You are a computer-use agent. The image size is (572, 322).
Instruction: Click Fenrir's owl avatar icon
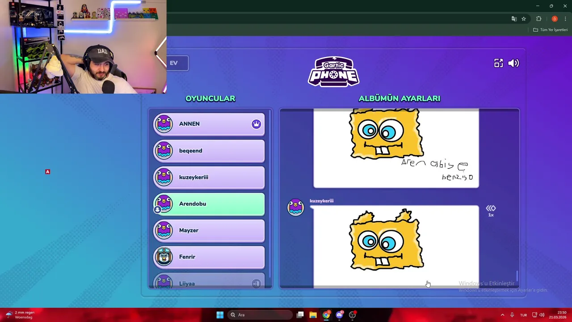164,257
